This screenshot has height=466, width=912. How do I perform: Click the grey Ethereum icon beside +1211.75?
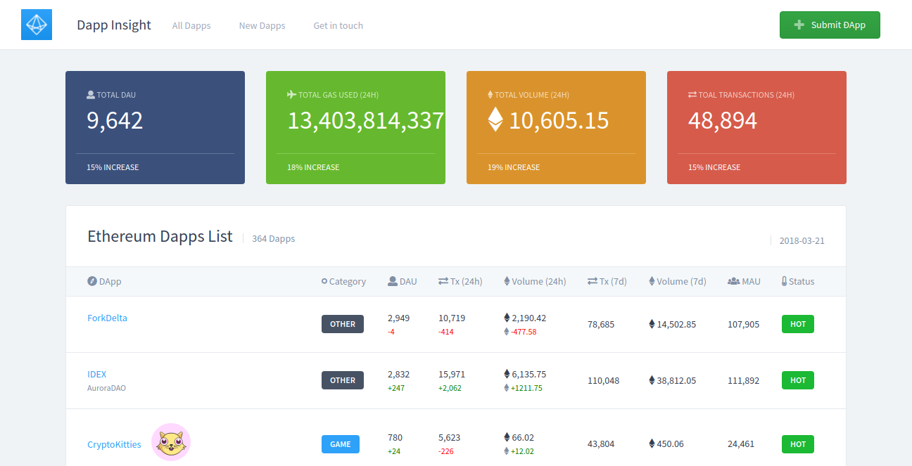(x=507, y=388)
